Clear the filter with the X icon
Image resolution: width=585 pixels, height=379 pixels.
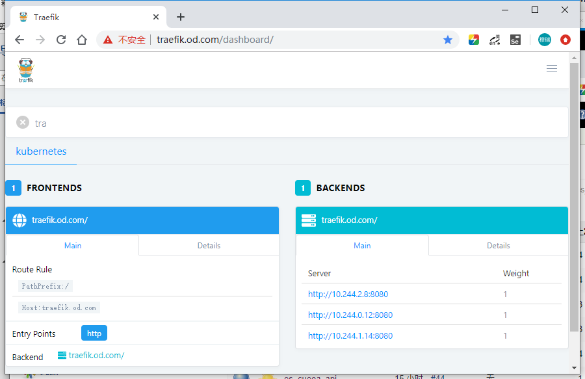pyautogui.click(x=23, y=122)
